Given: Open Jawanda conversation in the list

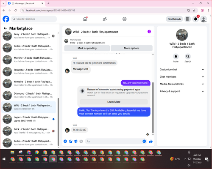Looking at the screenshot, I should click(29, 71).
